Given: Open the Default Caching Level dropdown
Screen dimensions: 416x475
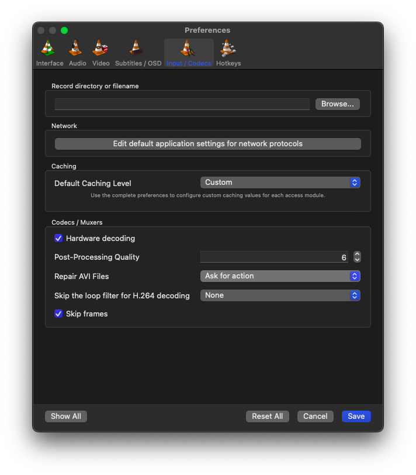Looking at the screenshot, I should [x=280, y=182].
